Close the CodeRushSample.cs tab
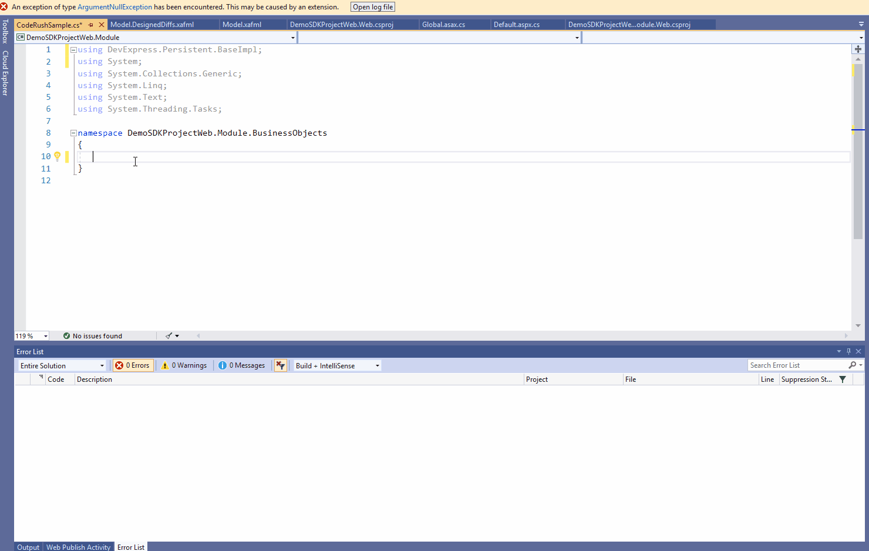 102,25
